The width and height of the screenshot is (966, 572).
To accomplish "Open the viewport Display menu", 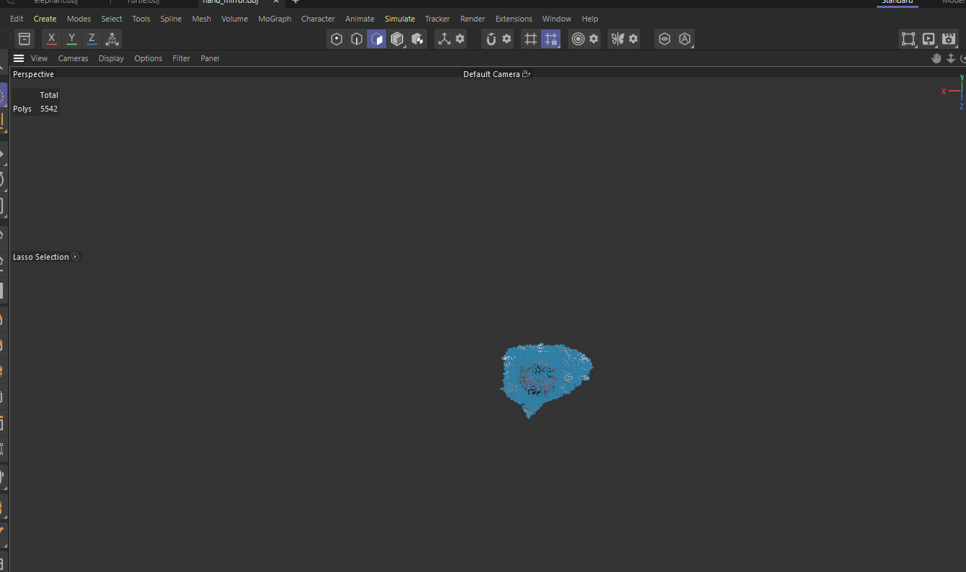I will [x=111, y=58].
